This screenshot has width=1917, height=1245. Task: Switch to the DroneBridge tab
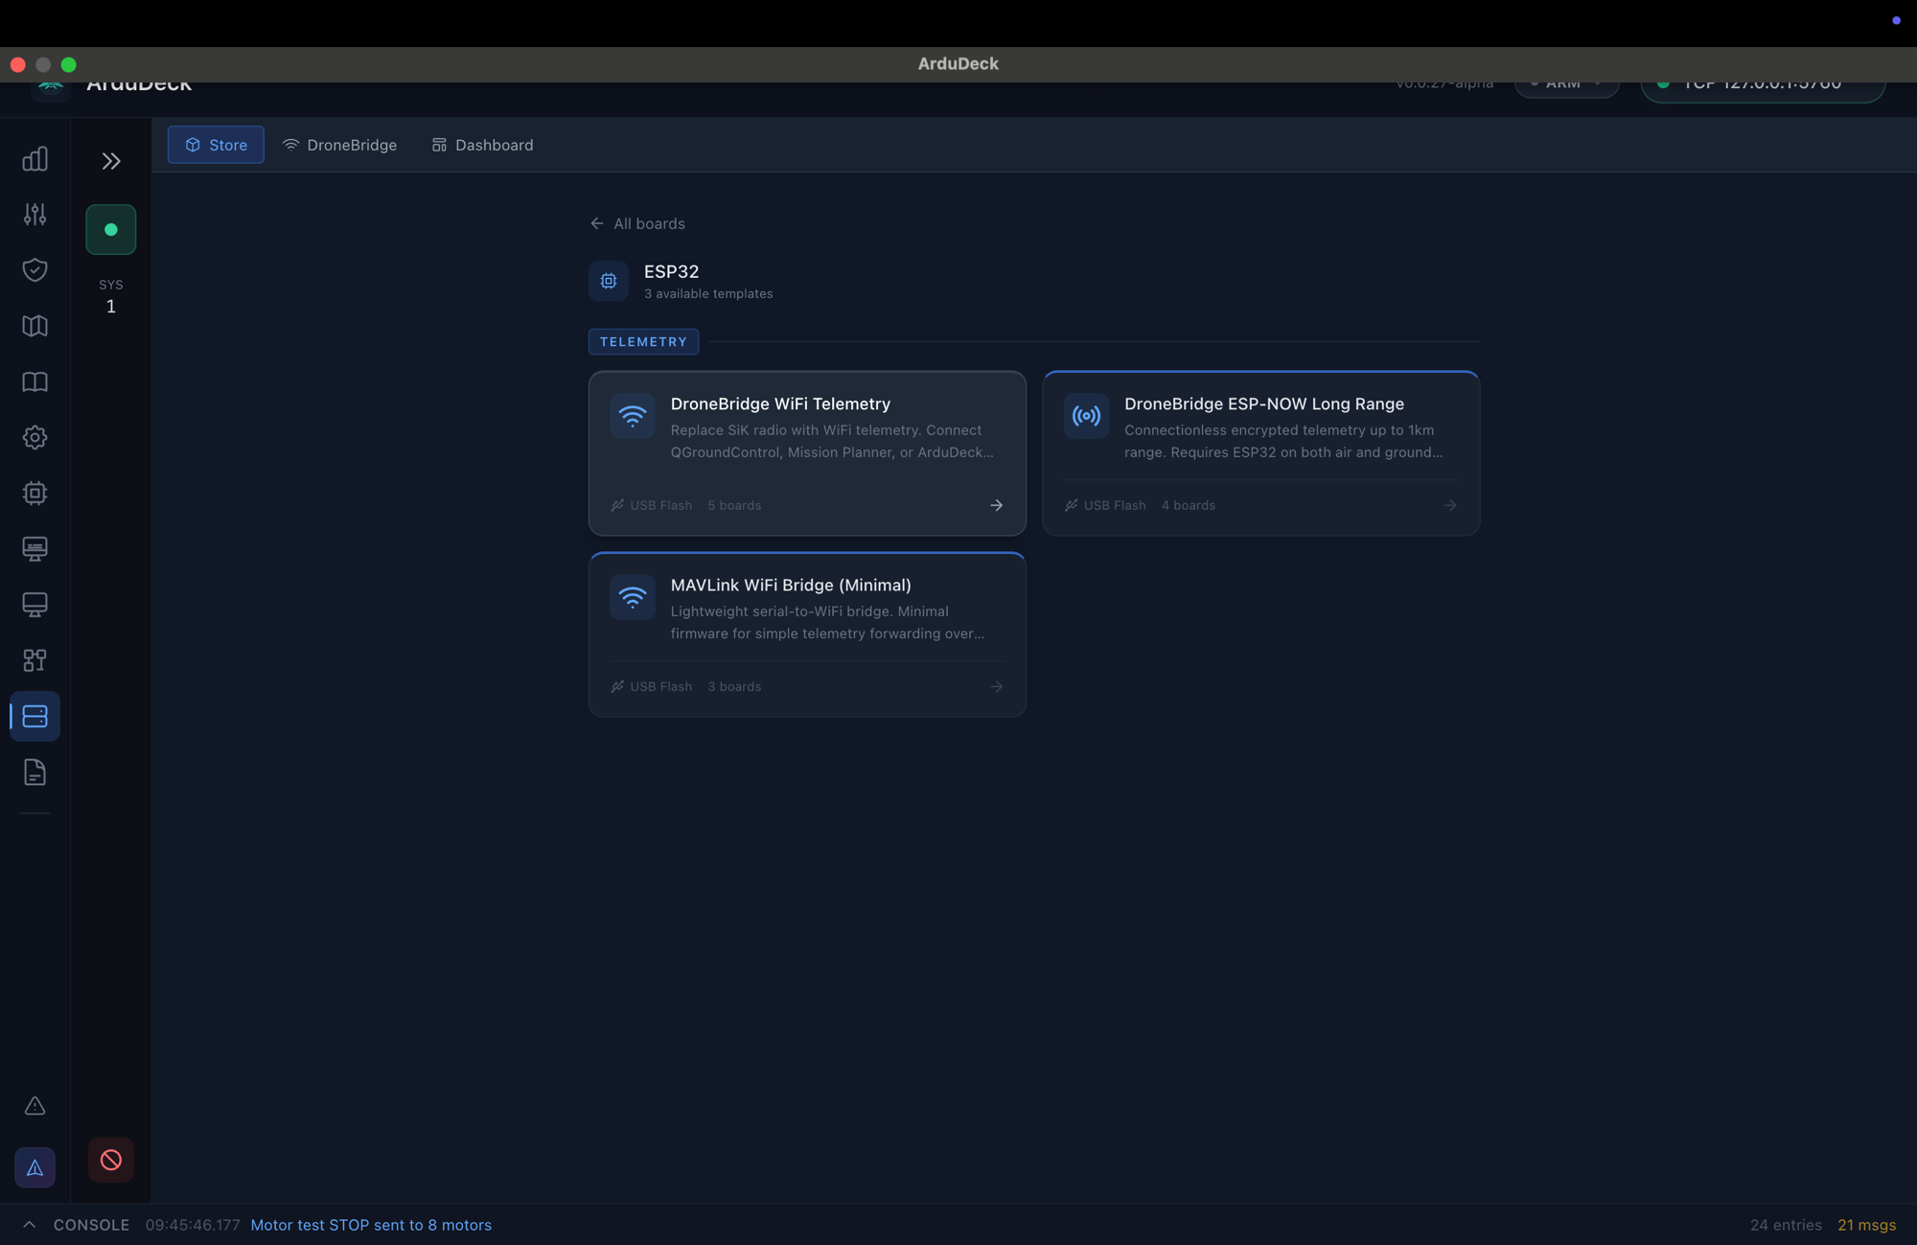tap(340, 145)
